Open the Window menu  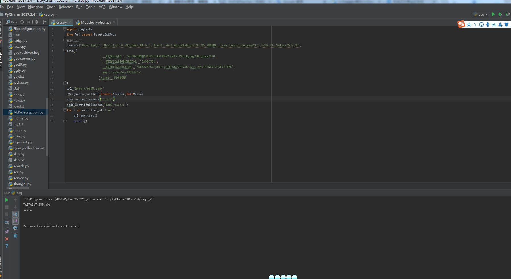115,7
